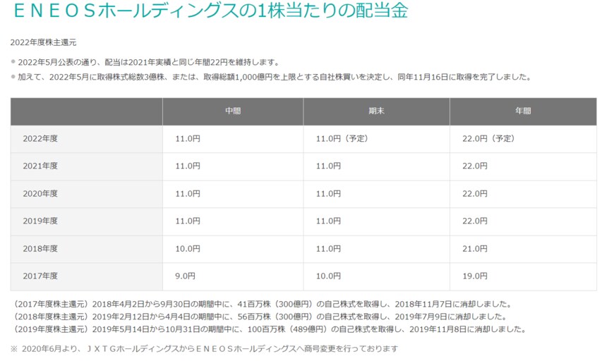Select the 2019年度 row label
The image size is (614, 361).
point(40,221)
